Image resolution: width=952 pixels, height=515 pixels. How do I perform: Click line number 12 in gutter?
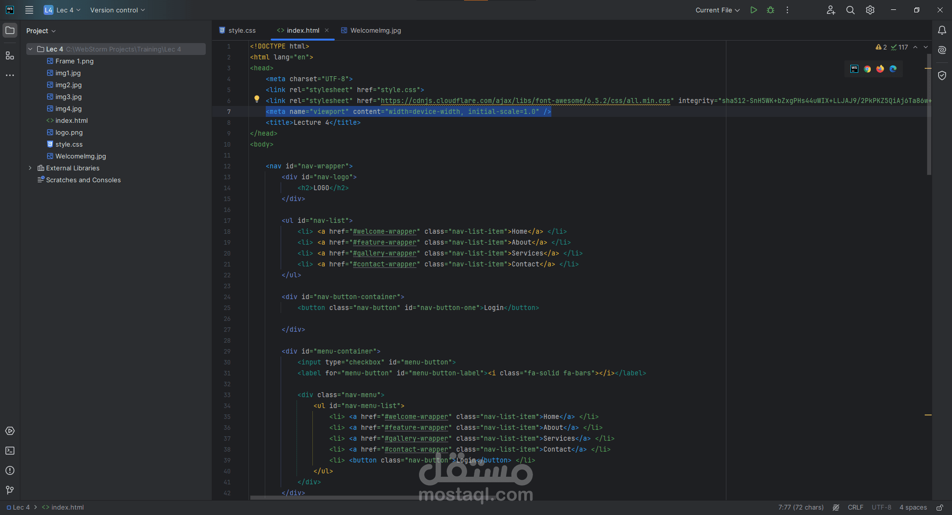coord(227,166)
